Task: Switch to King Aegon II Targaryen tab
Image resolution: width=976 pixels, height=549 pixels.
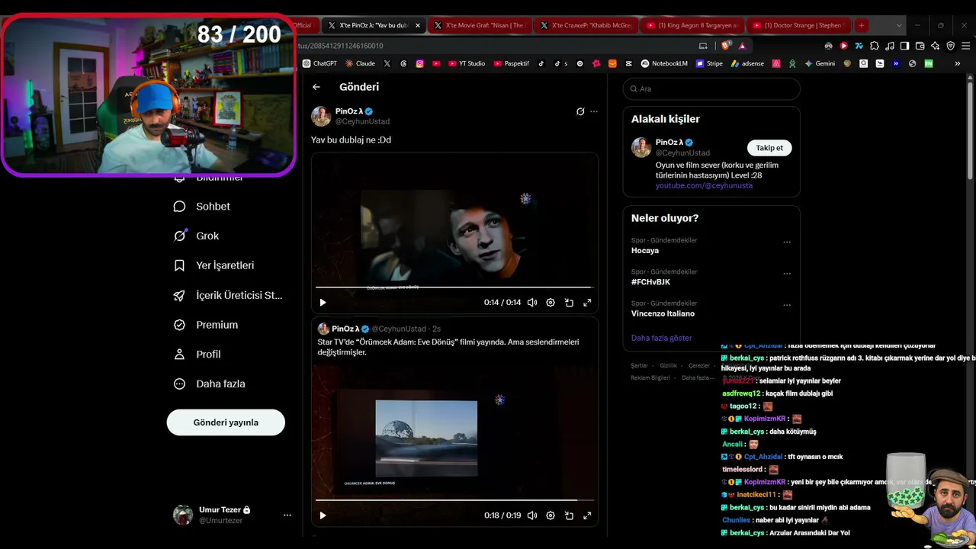Action: point(692,25)
